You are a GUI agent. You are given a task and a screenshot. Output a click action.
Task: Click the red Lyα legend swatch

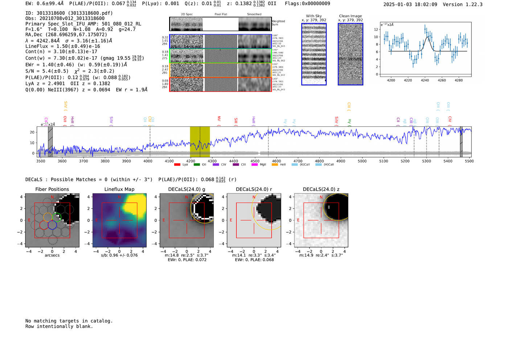tap(177, 164)
